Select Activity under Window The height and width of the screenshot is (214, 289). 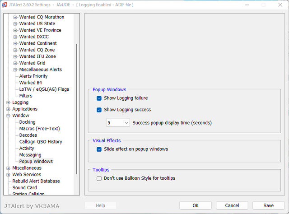[27, 149]
